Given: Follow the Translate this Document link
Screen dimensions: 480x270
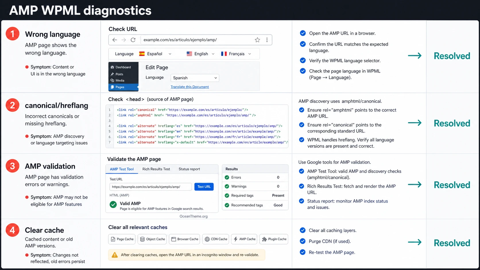Looking at the screenshot, I should (x=190, y=87).
